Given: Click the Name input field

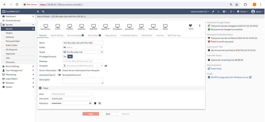Looking at the screenshot, I should pyautogui.click(x=83, y=43).
